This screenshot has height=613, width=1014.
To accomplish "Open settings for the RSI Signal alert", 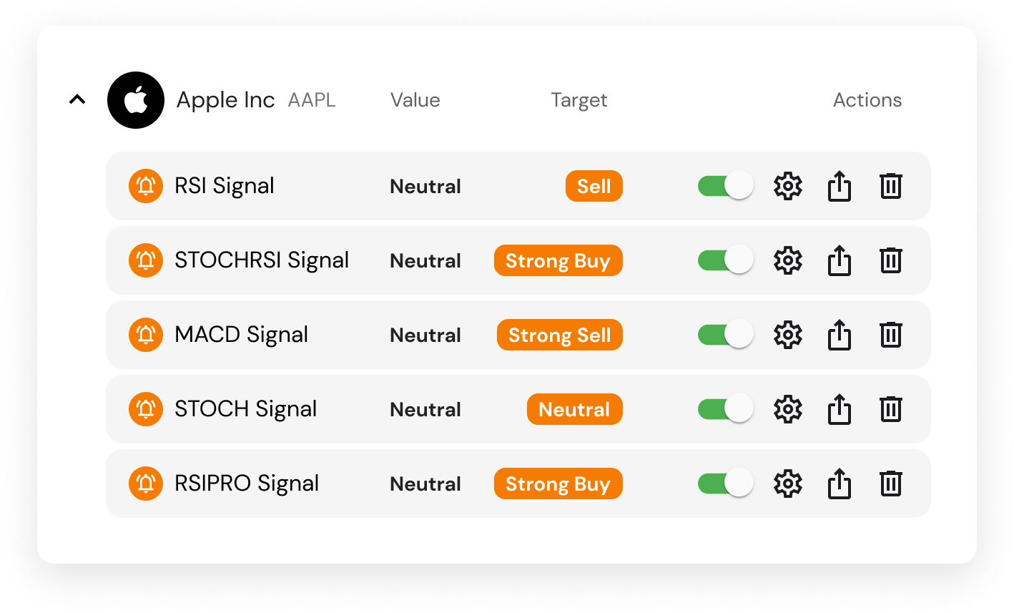I will 787,186.
